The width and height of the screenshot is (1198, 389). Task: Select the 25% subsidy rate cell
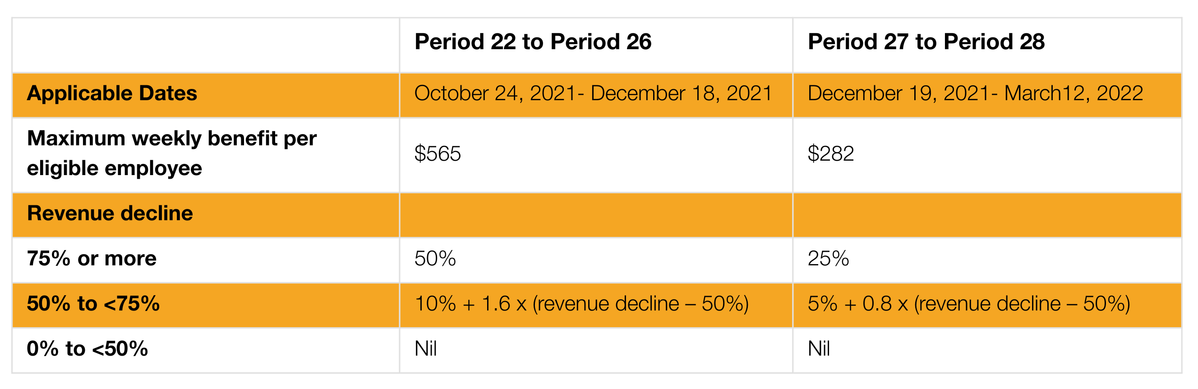point(828,259)
